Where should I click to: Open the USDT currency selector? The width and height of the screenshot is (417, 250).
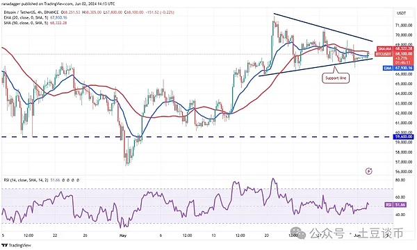(x=401, y=13)
